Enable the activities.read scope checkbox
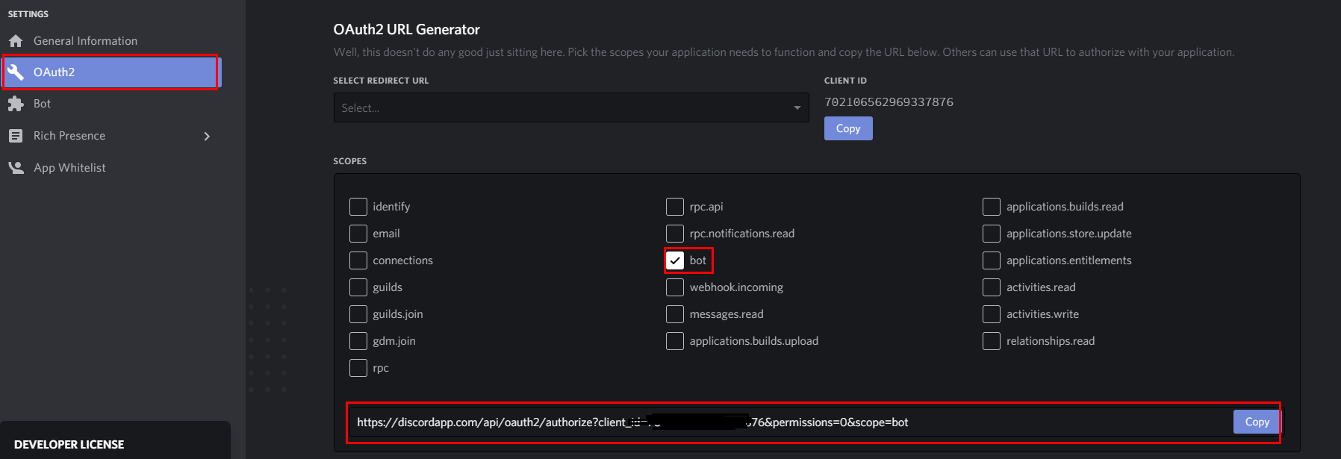 pos(992,287)
